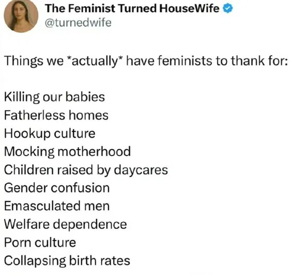Open the profile avatar photo
Screen dimensions: 293x275
click(x=21, y=16)
